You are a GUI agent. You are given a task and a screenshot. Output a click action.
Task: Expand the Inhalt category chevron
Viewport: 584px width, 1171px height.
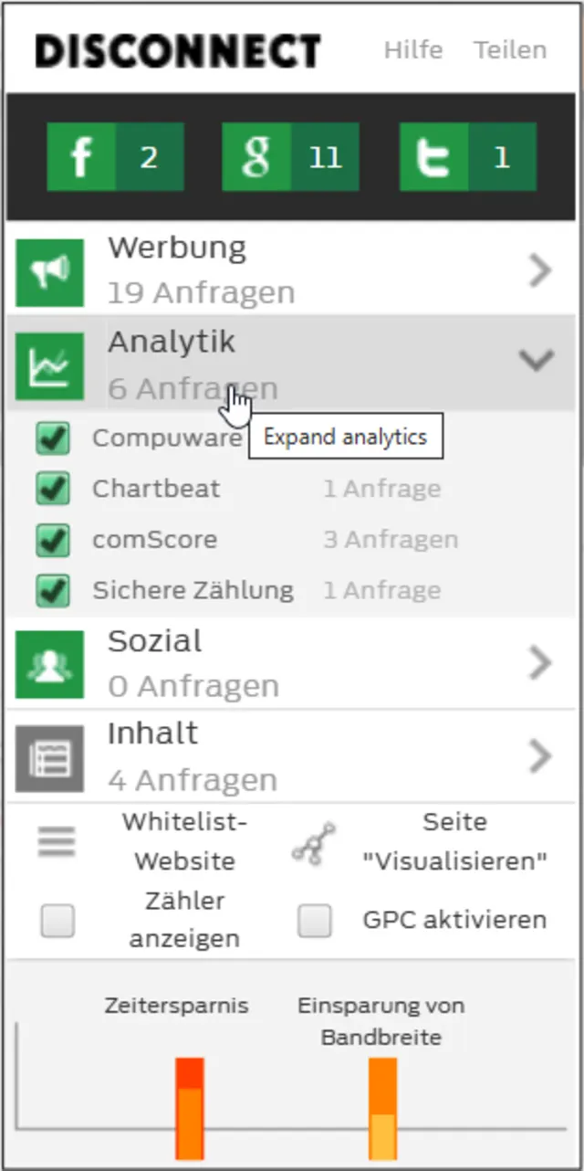click(x=540, y=756)
